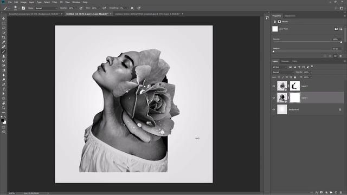Select the Brush tool in the toolbar

(x=4, y=51)
